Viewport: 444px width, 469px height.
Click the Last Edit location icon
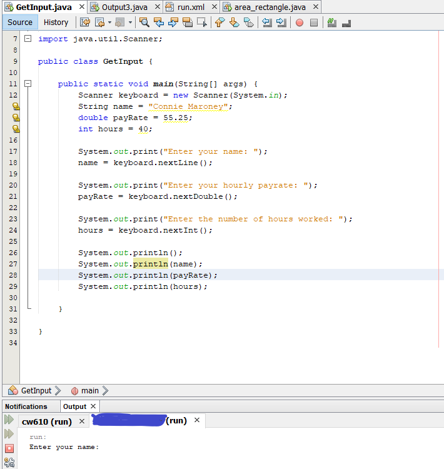pos(85,23)
